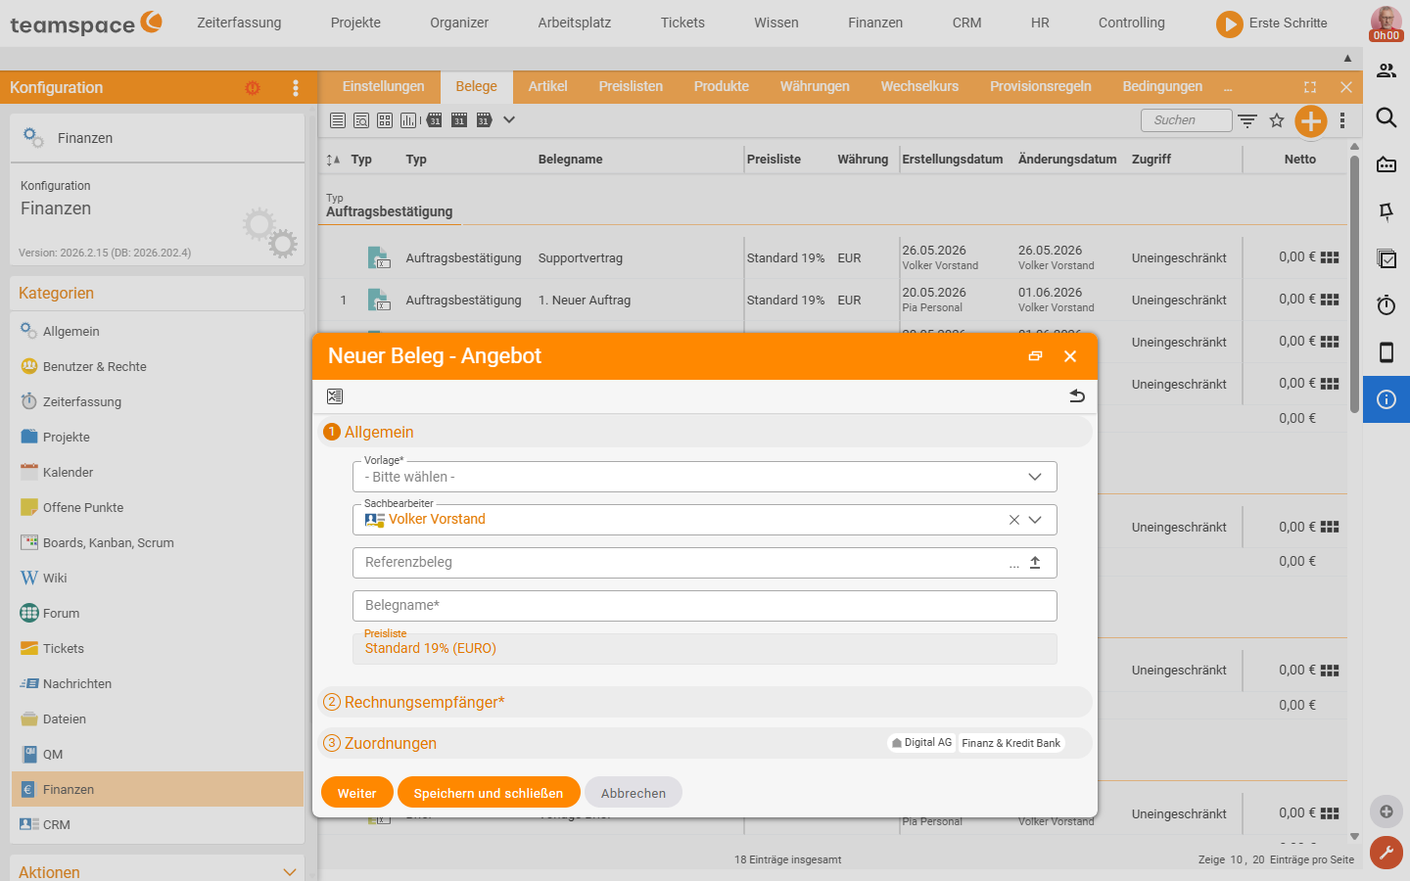The width and height of the screenshot is (1410, 881).
Task: Switch to the Preislisten tab
Action: tap(631, 86)
